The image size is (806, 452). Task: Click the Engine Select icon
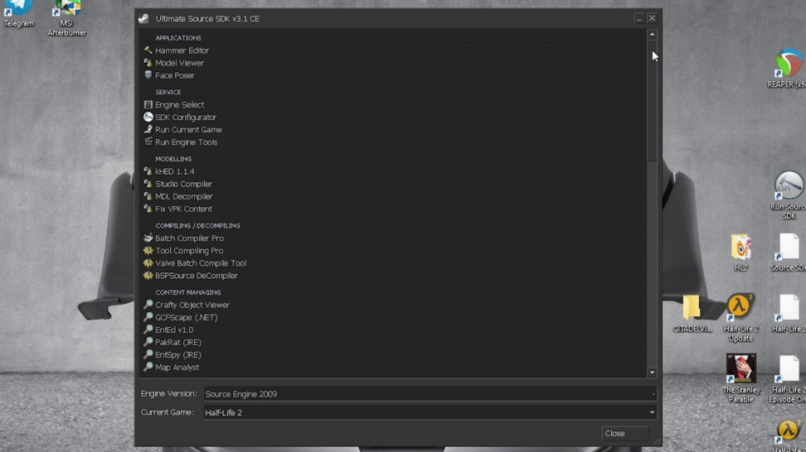[148, 104]
